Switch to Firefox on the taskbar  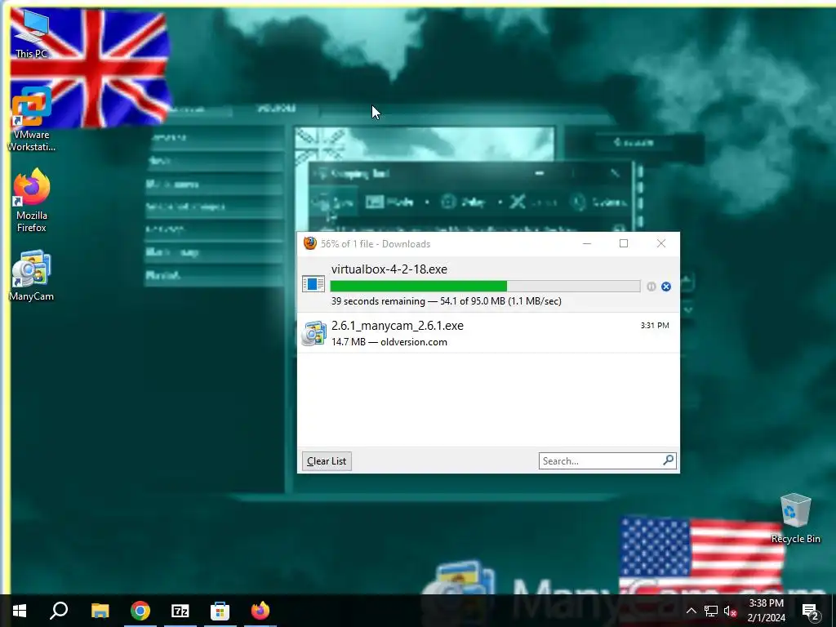coord(260,611)
